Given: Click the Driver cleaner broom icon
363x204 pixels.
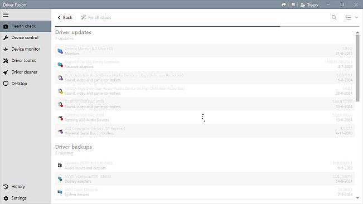Looking at the screenshot, I should (x=6, y=72).
